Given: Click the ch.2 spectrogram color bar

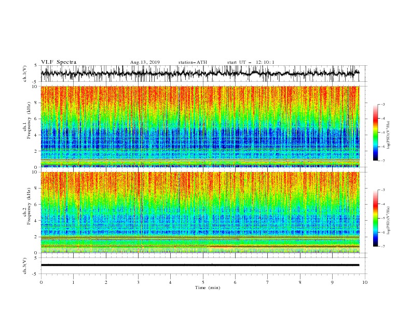Looking at the screenshot, I should (x=375, y=218).
